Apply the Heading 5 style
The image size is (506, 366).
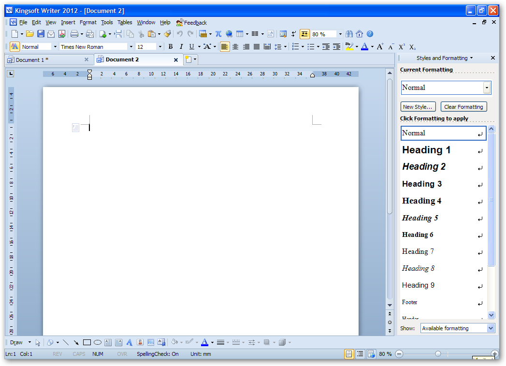point(443,218)
